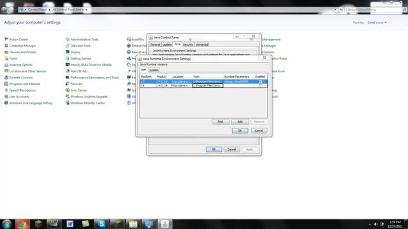Image resolution: width=408 pixels, height=229 pixels.
Task: Click OK in Java Control Panel
Action: pos(214,149)
